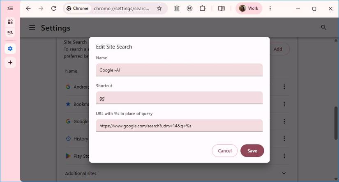Open more actions for Google row
339x182 pixels.
(284, 121)
